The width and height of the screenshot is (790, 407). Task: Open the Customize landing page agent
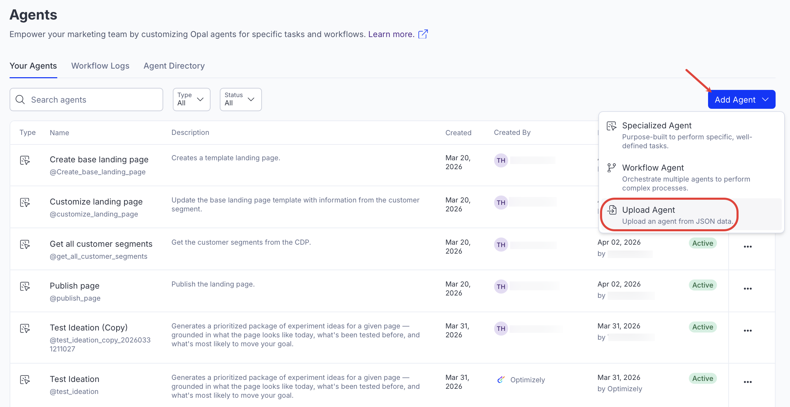pyautogui.click(x=96, y=202)
